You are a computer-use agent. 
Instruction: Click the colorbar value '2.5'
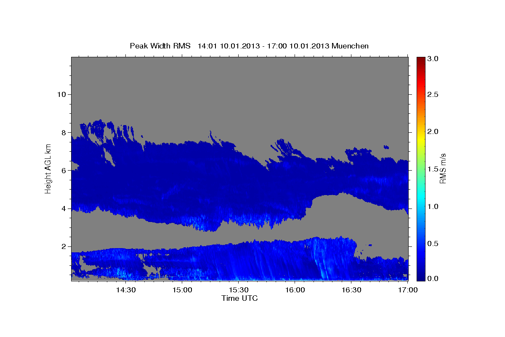(433, 94)
